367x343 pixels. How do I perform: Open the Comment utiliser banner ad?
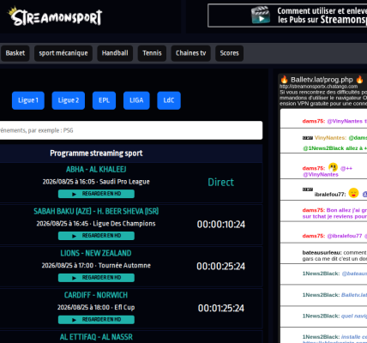(287, 15)
